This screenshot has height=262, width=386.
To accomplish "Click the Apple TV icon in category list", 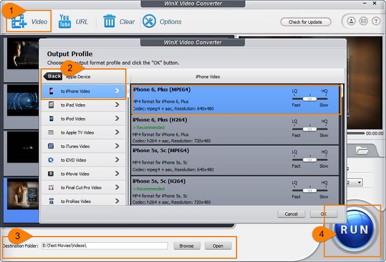I will (51, 132).
